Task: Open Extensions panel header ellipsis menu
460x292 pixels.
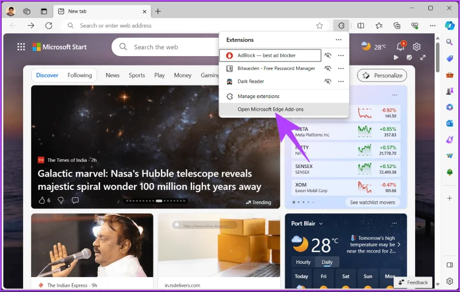Action: [x=339, y=40]
